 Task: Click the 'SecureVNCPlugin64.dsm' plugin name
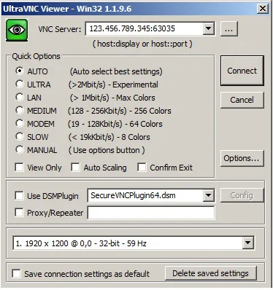point(133,195)
